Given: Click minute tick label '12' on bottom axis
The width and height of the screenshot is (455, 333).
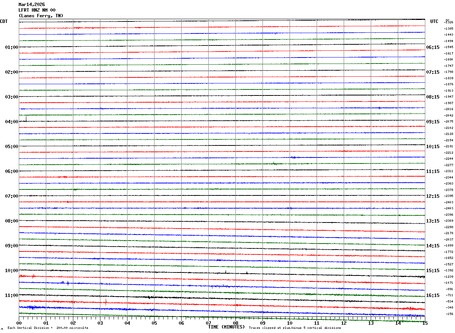Looking at the screenshot, I should click(344, 323).
